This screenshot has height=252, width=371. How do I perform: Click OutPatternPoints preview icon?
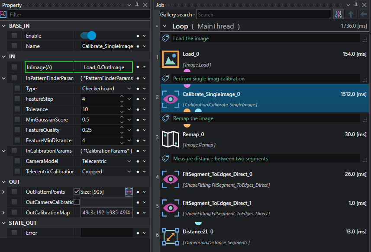[x=129, y=192]
